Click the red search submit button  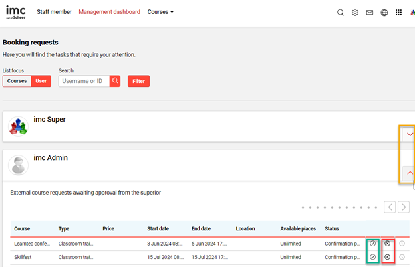(115, 81)
